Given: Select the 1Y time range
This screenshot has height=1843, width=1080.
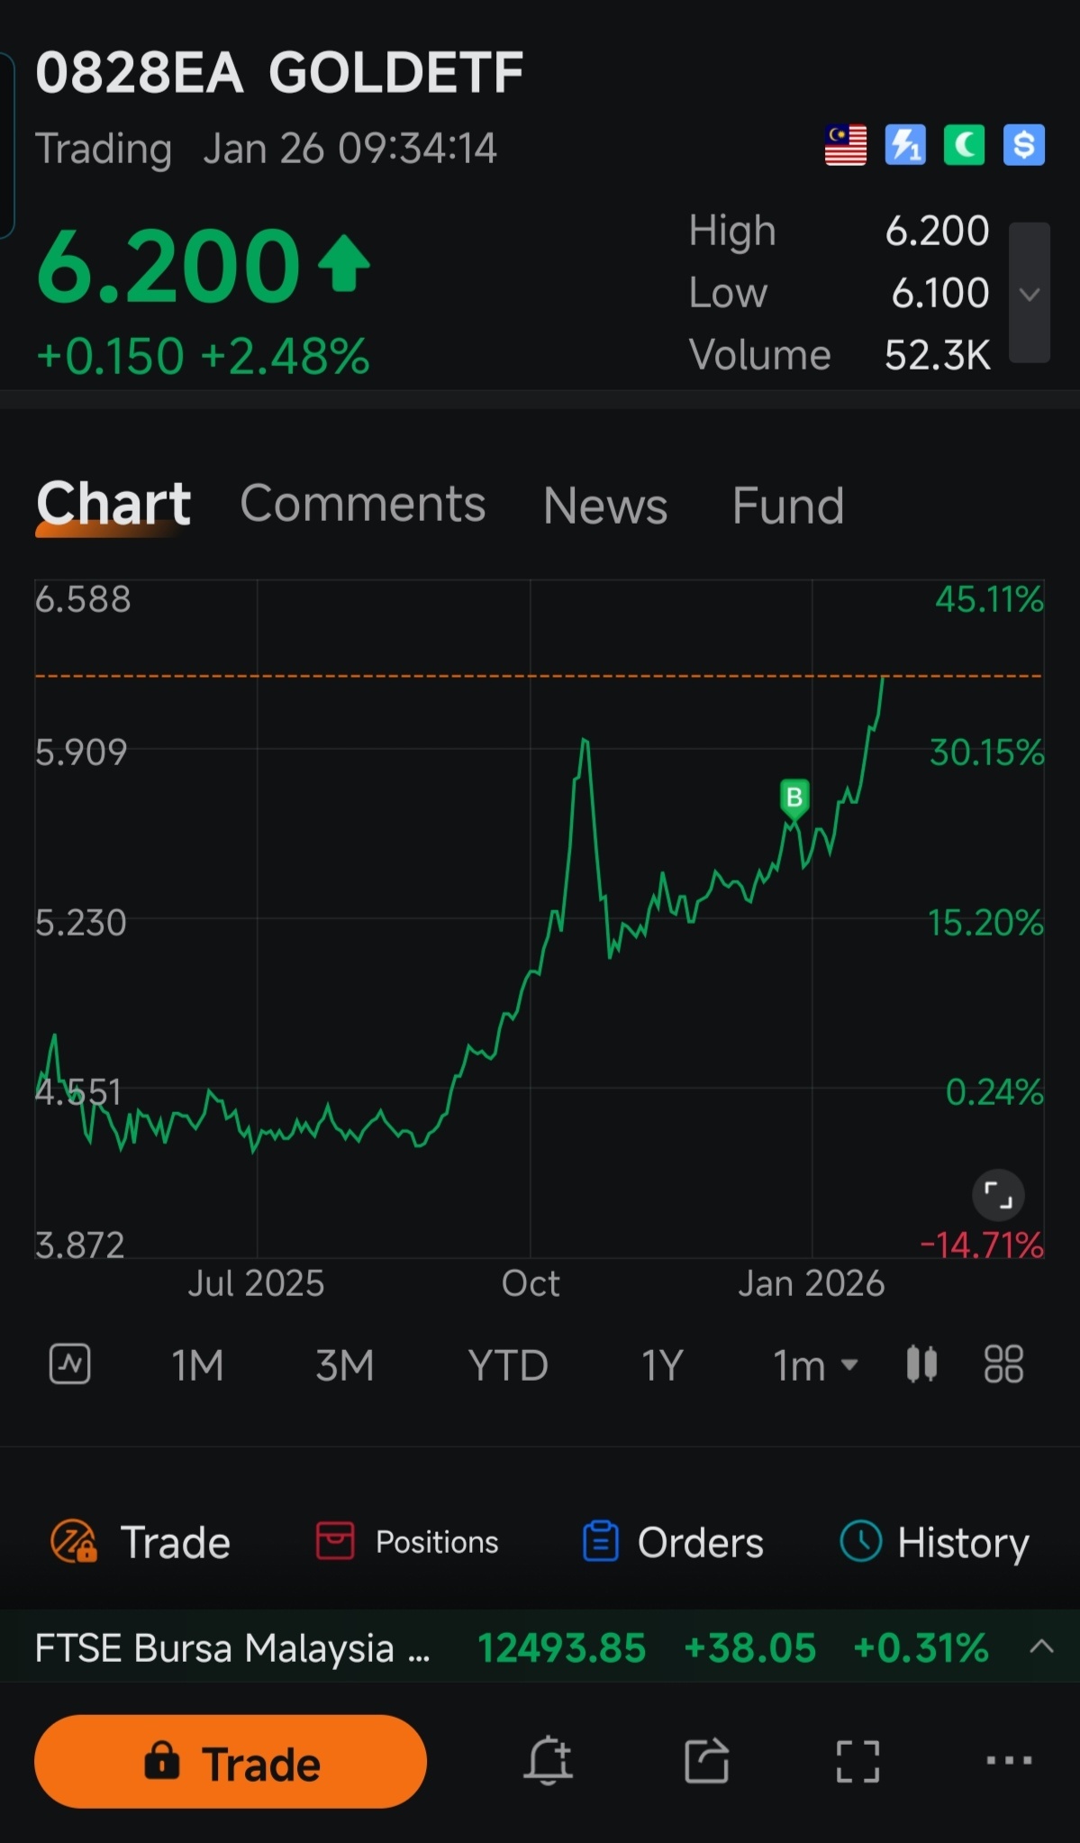Looking at the screenshot, I should tap(663, 1364).
